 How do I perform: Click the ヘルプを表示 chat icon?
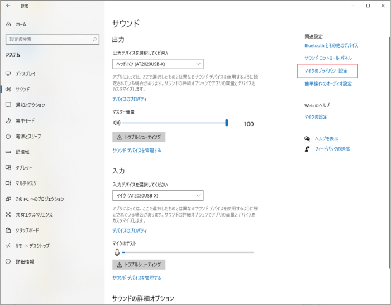(x=307, y=138)
